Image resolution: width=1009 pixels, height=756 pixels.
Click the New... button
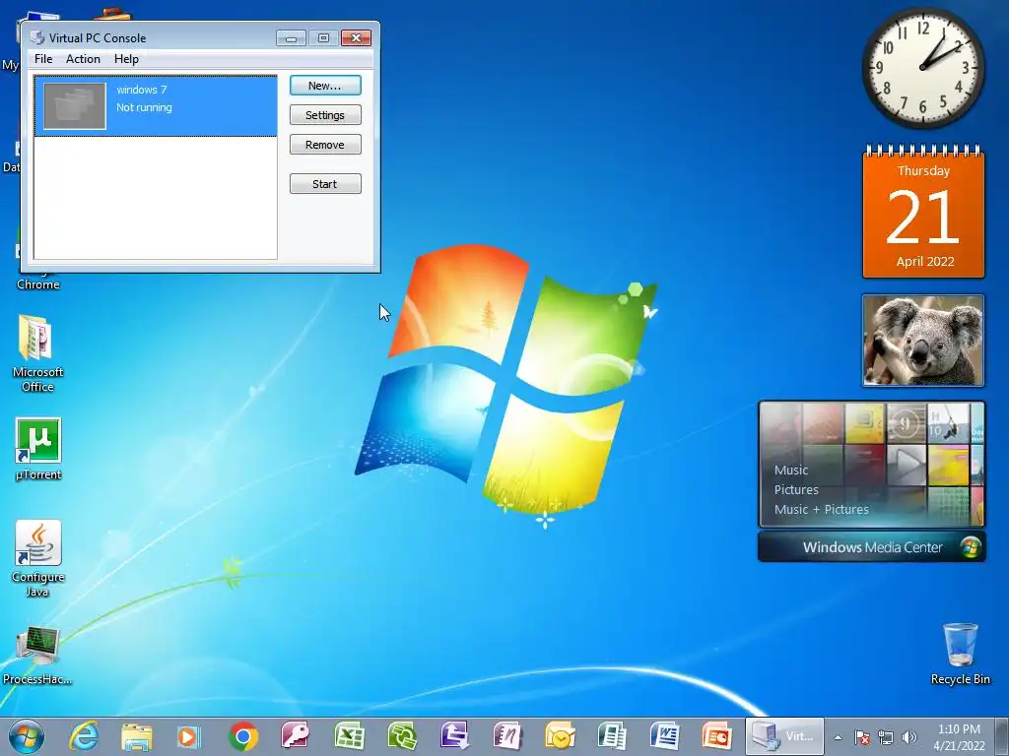click(325, 86)
